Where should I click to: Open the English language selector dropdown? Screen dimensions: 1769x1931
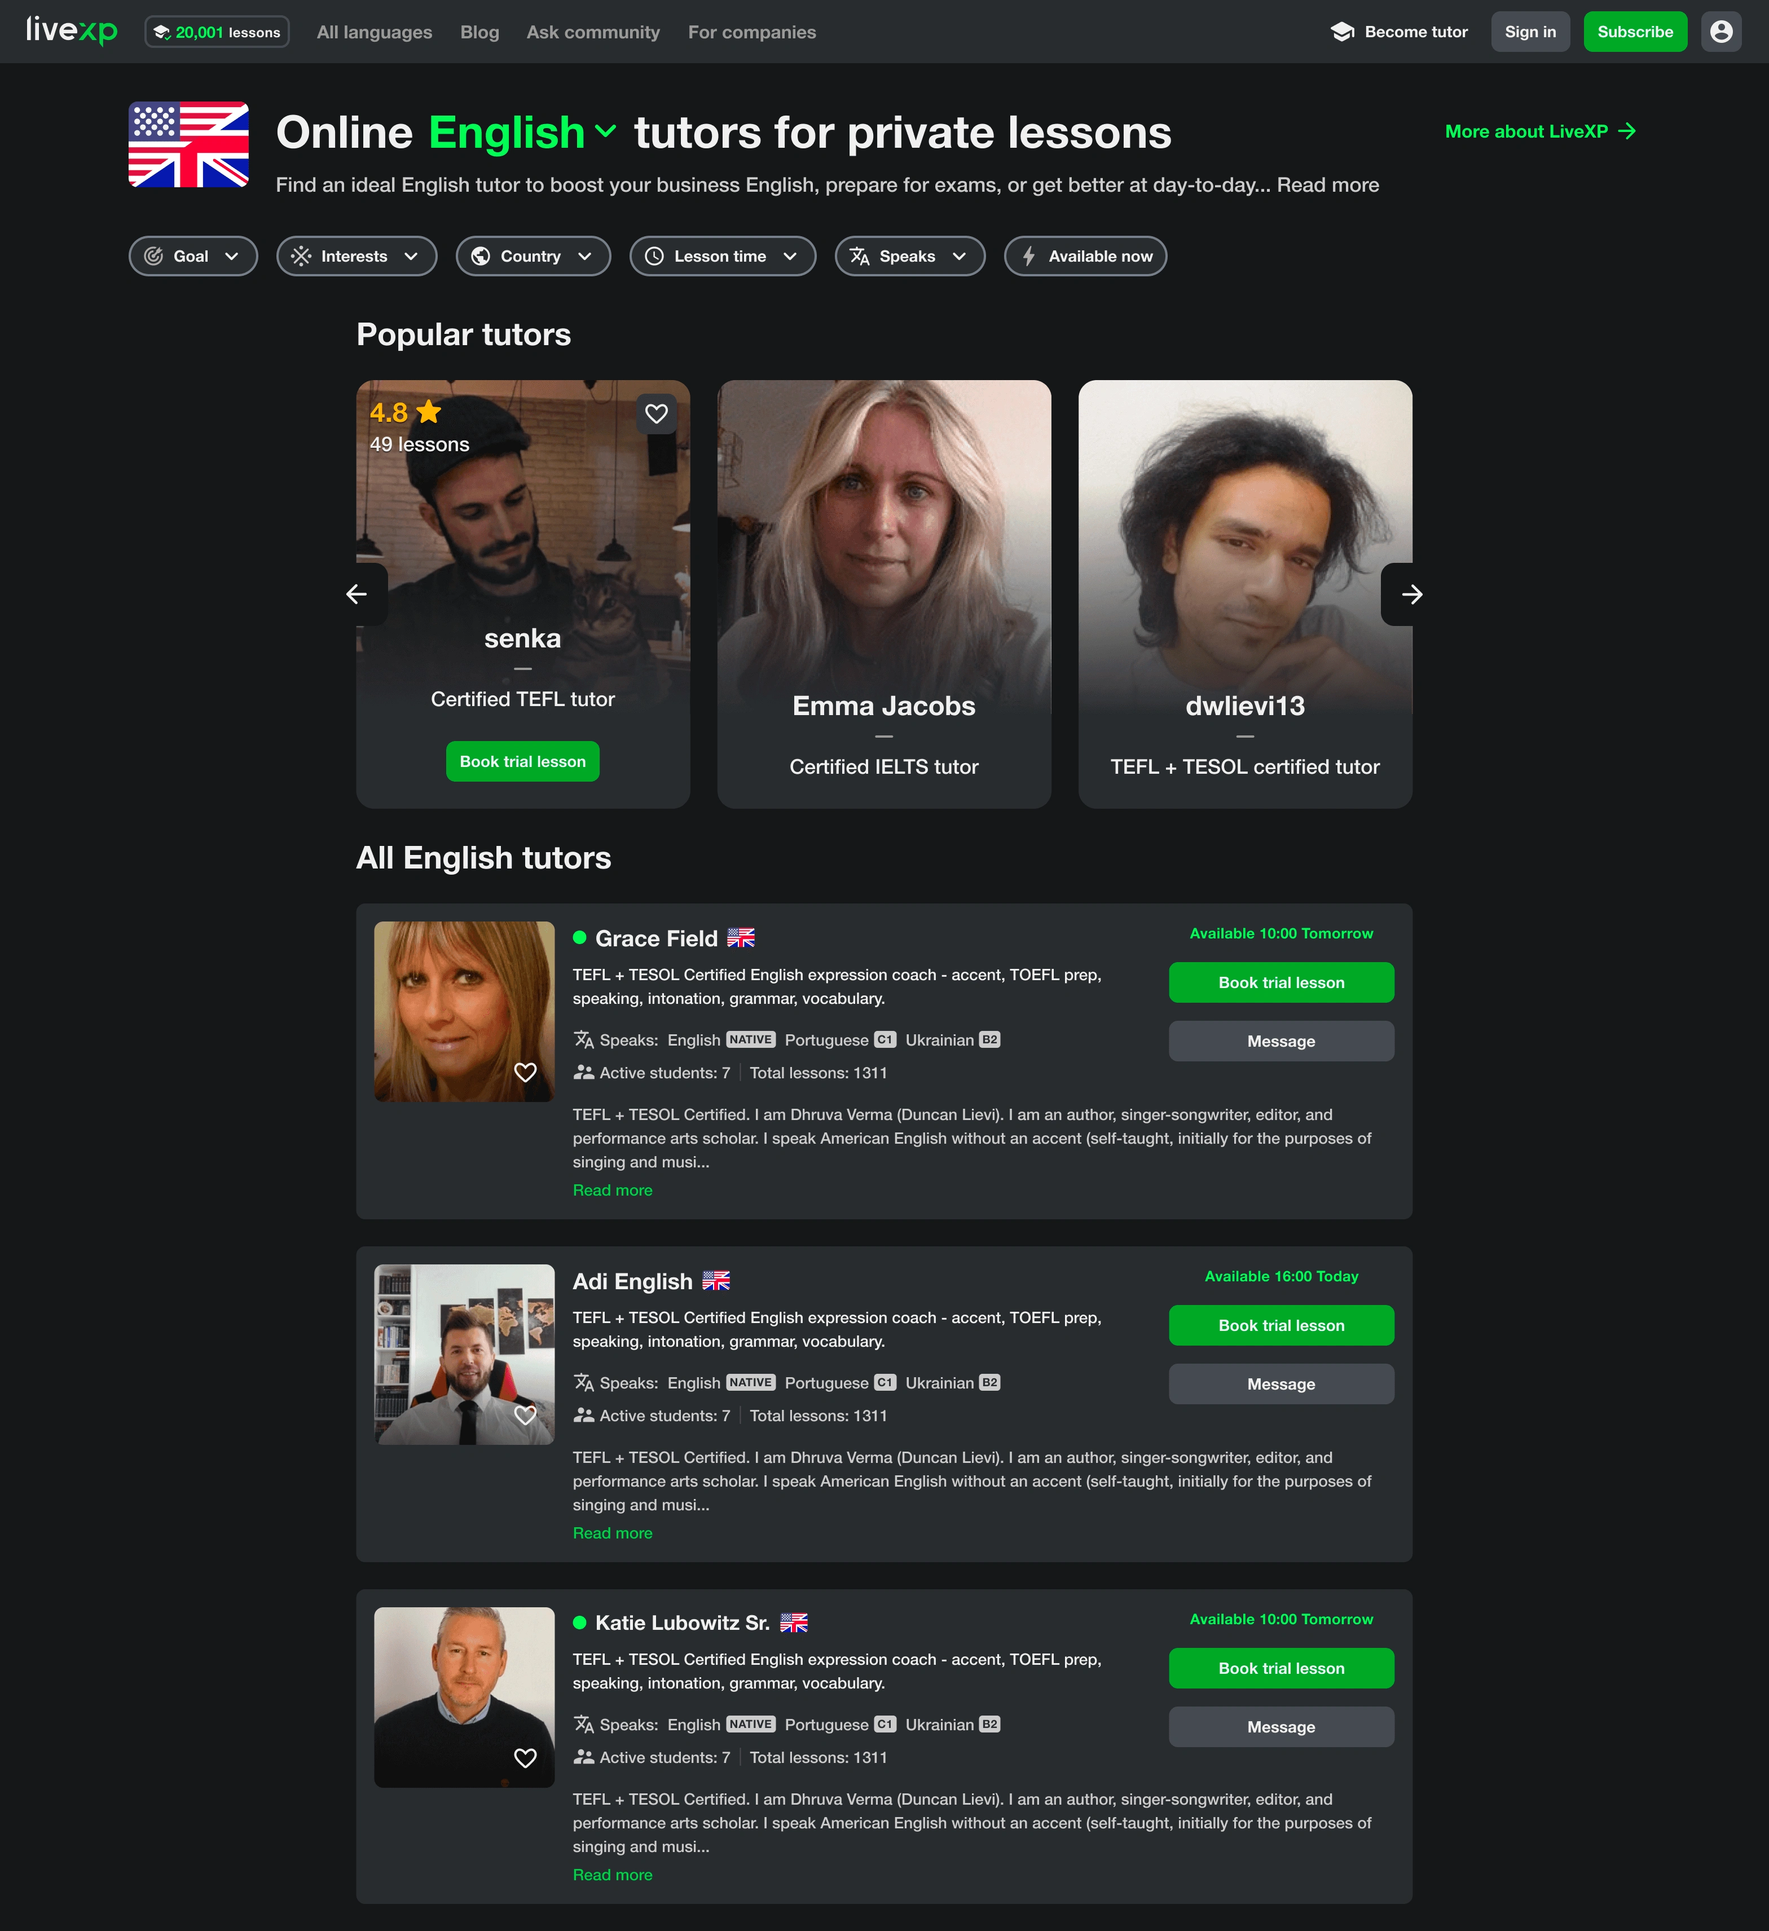523,132
